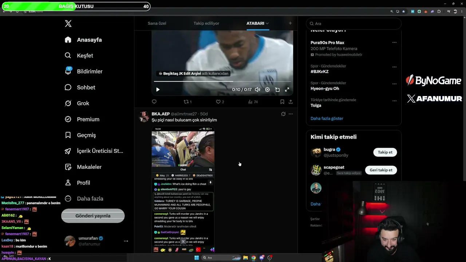The image size is (466, 262).
Task: Open BKA.AEP profile name link
Action: pyautogui.click(x=161, y=114)
